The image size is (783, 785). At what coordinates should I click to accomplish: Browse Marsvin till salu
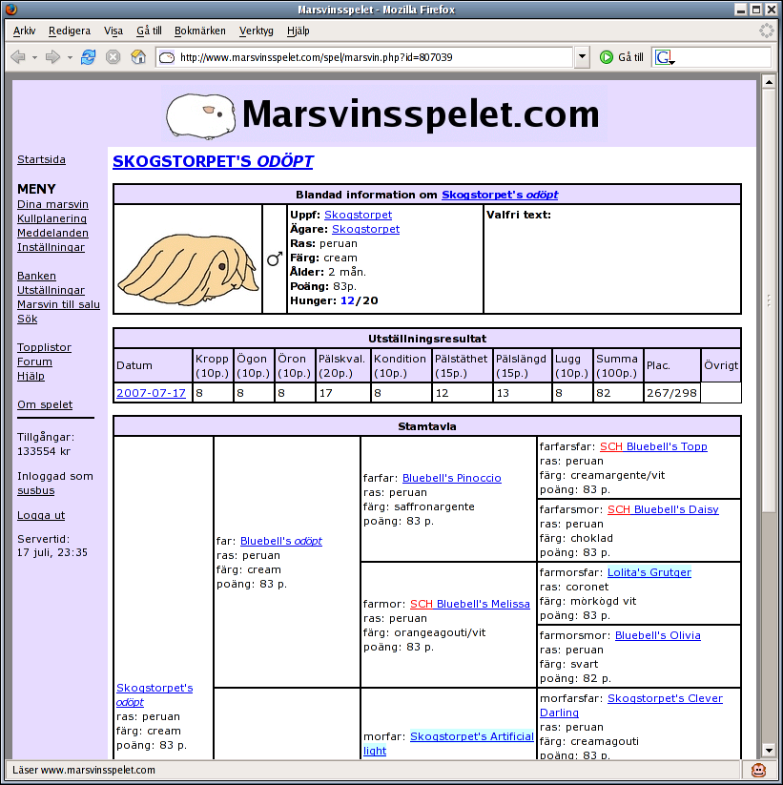58,305
